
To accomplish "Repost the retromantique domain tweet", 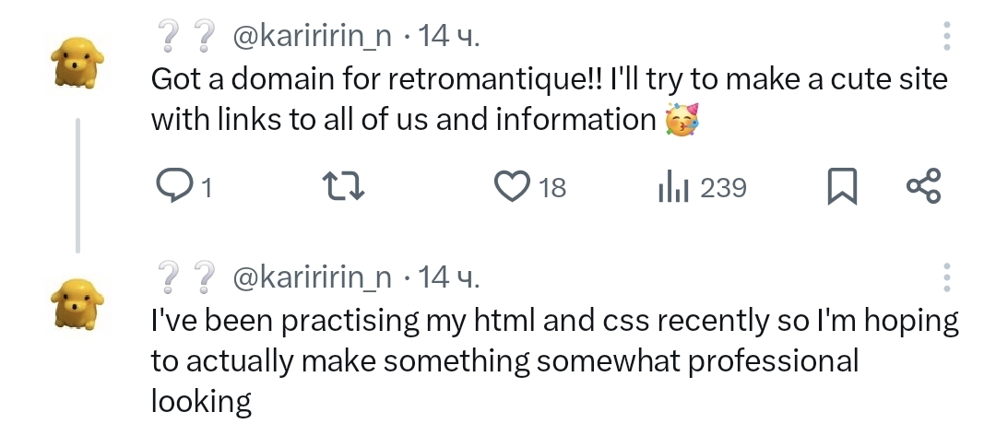I will click(x=344, y=187).
